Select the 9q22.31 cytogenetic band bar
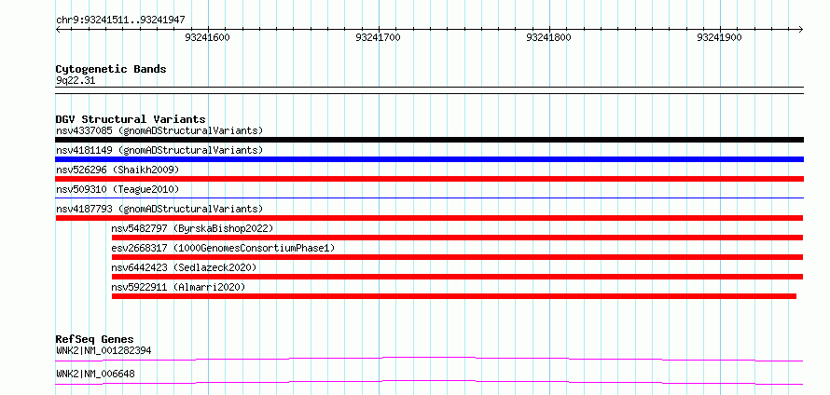830x395 pixels. pos(429,90)
